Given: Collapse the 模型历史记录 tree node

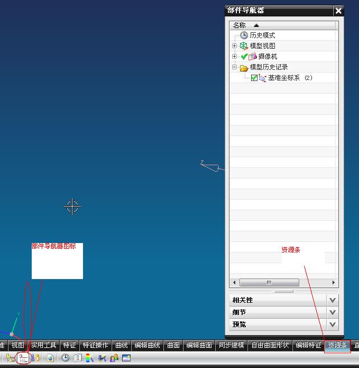Looking at the screenshot, I should (x=234, y=67).
